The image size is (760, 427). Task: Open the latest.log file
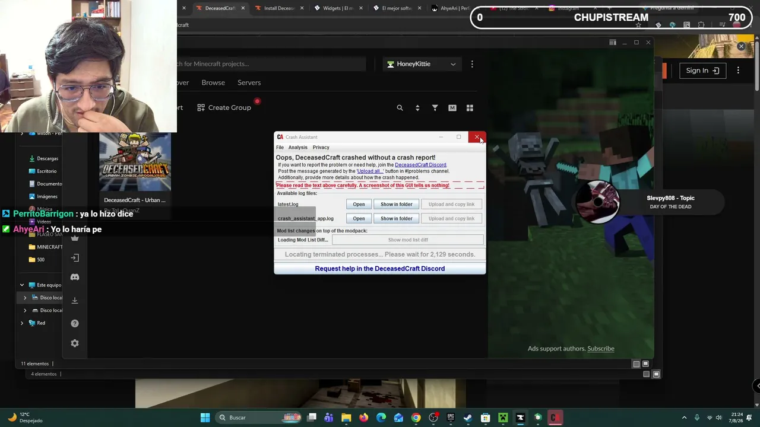tap(359, 204)
